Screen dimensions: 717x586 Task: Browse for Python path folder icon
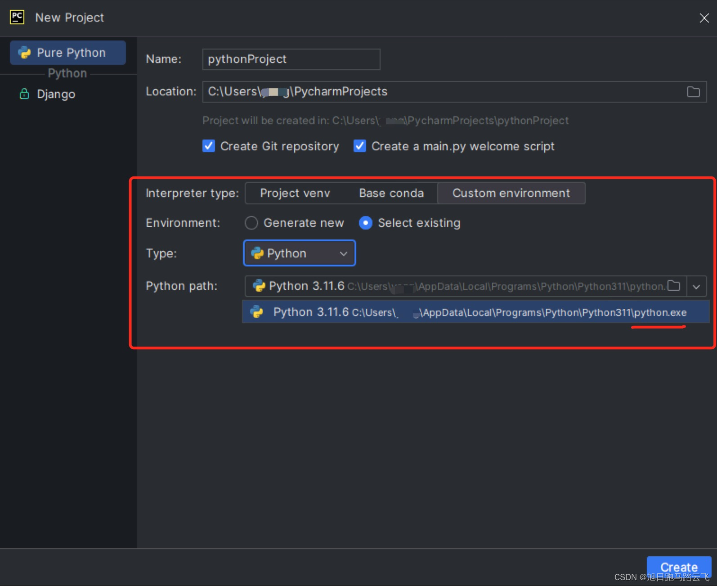[x=674, y=286]
